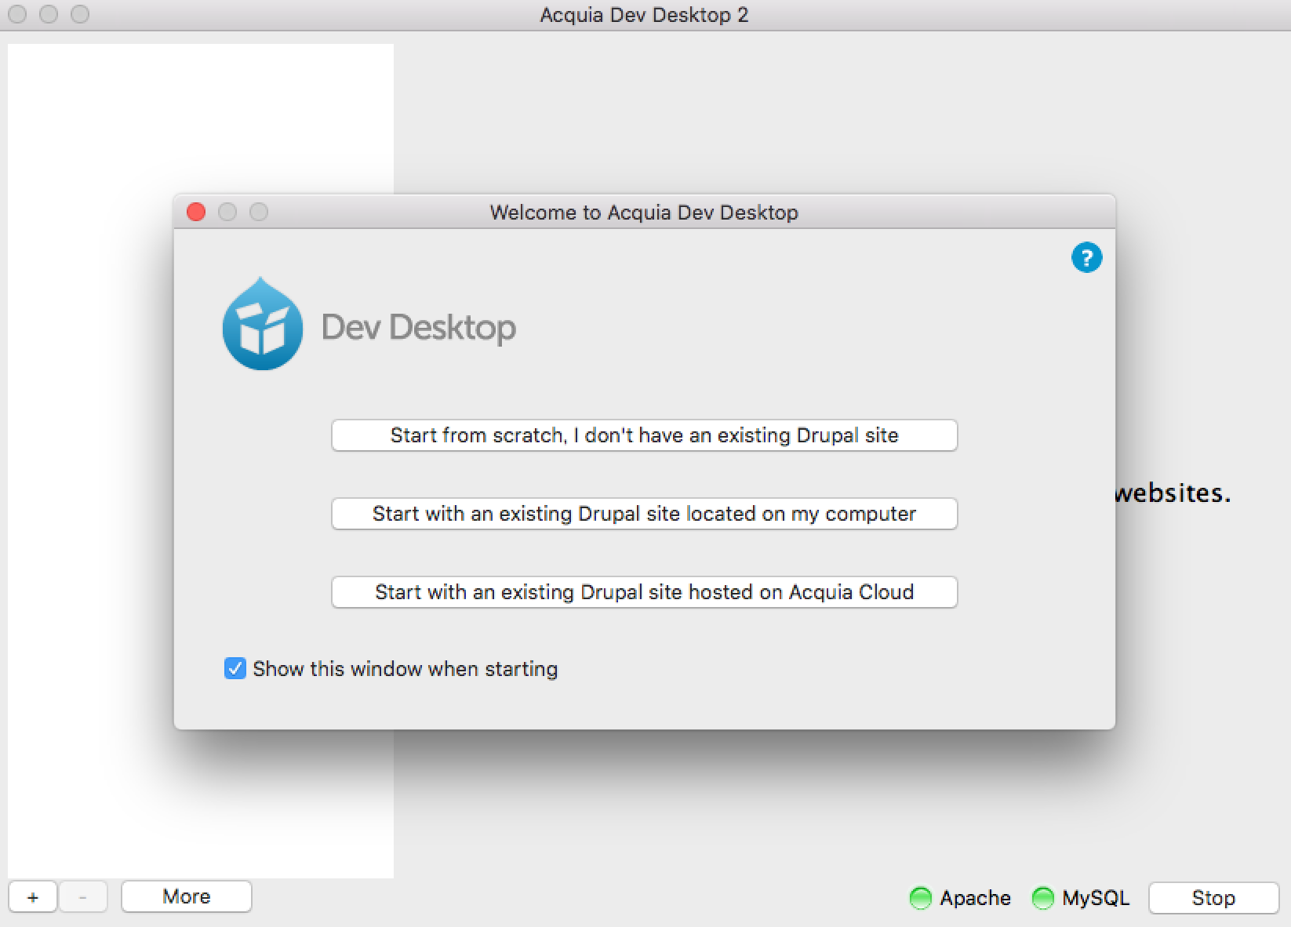Close the Acquia Dev Desktop 2 main window
This screenshot has width=1291, height=927.
click(x=17, y=15)
